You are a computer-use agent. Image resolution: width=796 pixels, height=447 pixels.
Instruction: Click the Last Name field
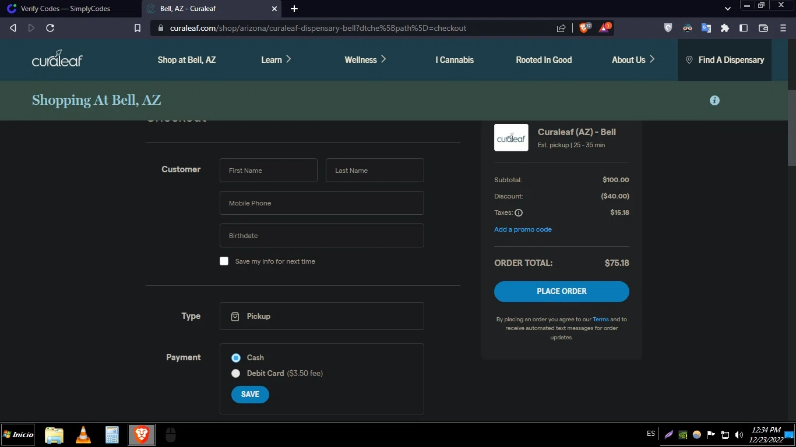click(x=375, y=171)
